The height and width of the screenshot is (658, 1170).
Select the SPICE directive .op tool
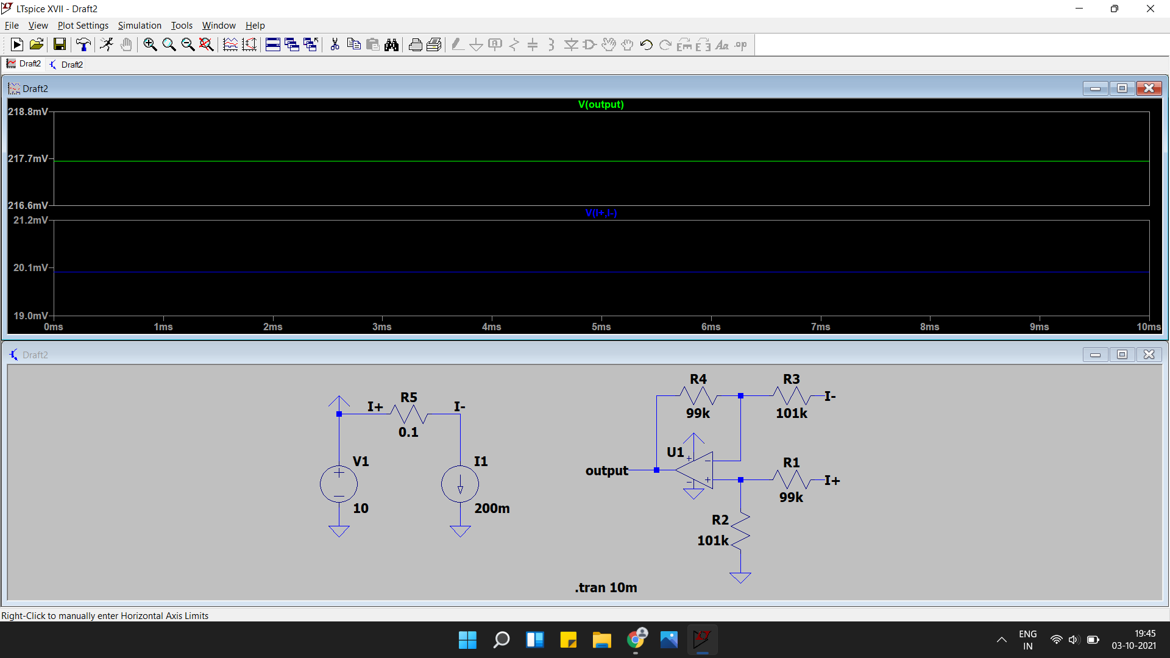[x=741, y=44]
